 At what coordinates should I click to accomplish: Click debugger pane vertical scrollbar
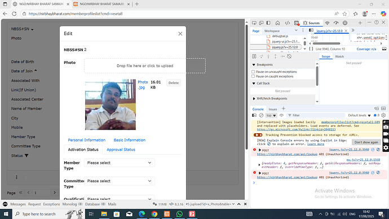pyautogui.click(x=317, y=76)
